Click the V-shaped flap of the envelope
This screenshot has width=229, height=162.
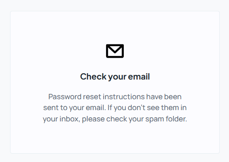(115, 49)
